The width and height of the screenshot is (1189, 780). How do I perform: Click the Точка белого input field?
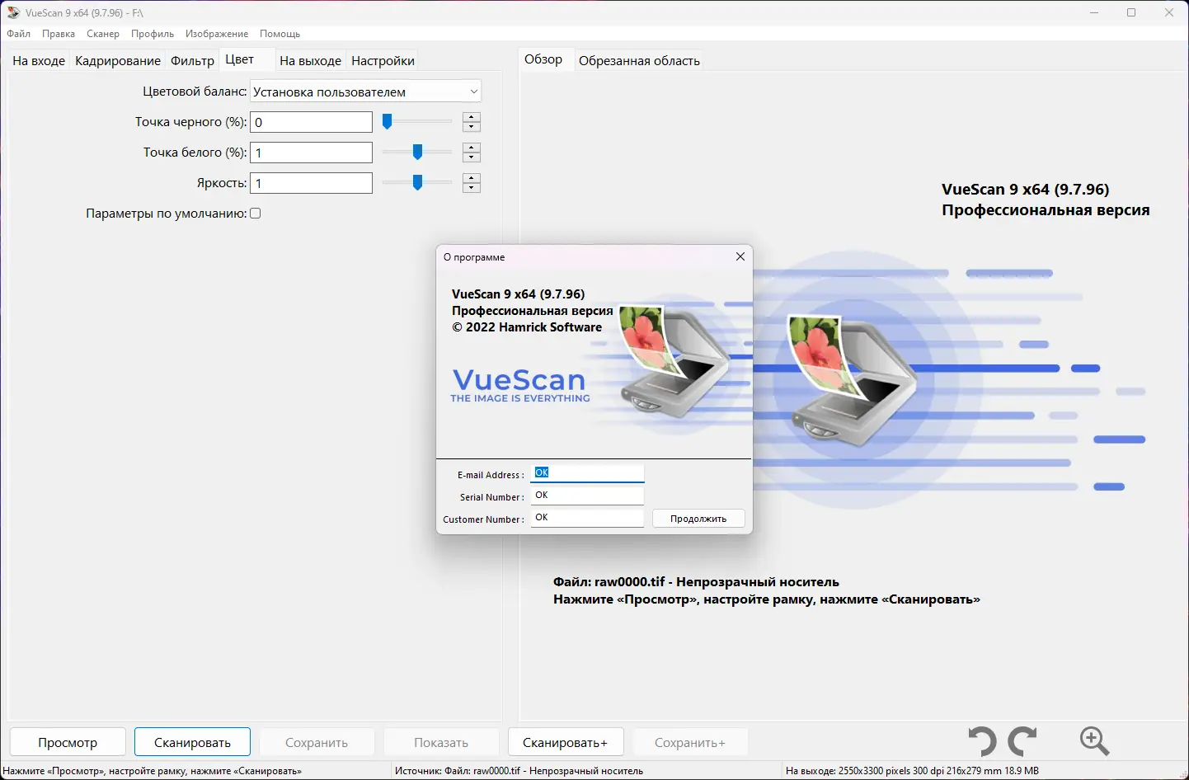312,153
